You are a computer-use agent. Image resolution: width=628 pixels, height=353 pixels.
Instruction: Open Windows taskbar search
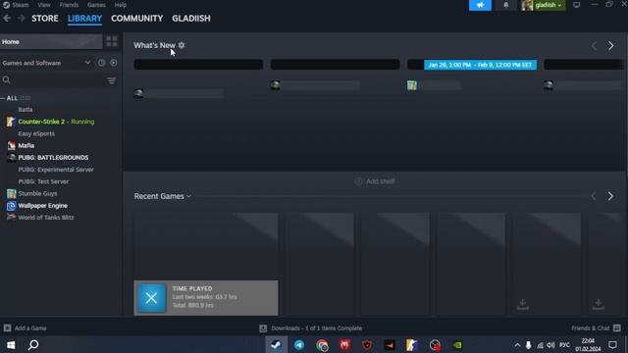pyautogui.click(x=33, y=345)
